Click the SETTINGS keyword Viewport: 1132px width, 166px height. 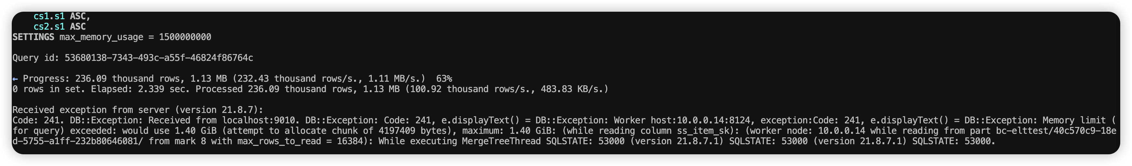point(33,37)
